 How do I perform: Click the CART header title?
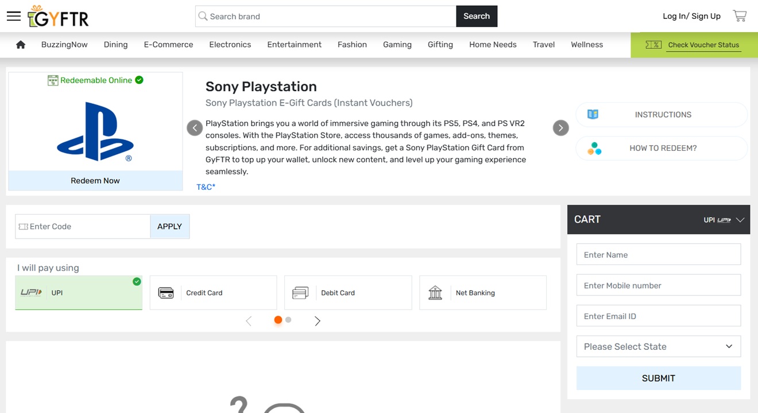point(587,220)
